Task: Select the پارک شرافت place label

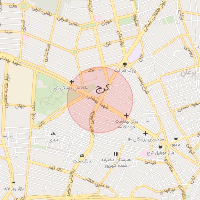Action: 125,71
